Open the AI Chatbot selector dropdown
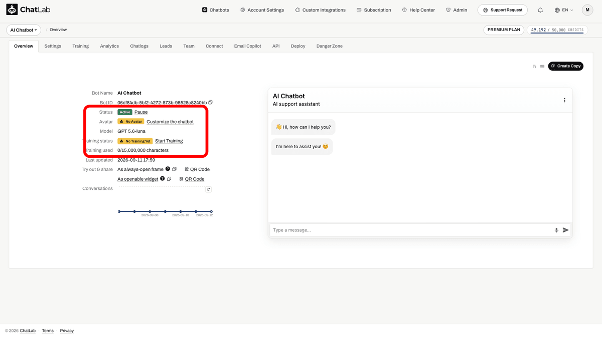 (x=24, y=30)
